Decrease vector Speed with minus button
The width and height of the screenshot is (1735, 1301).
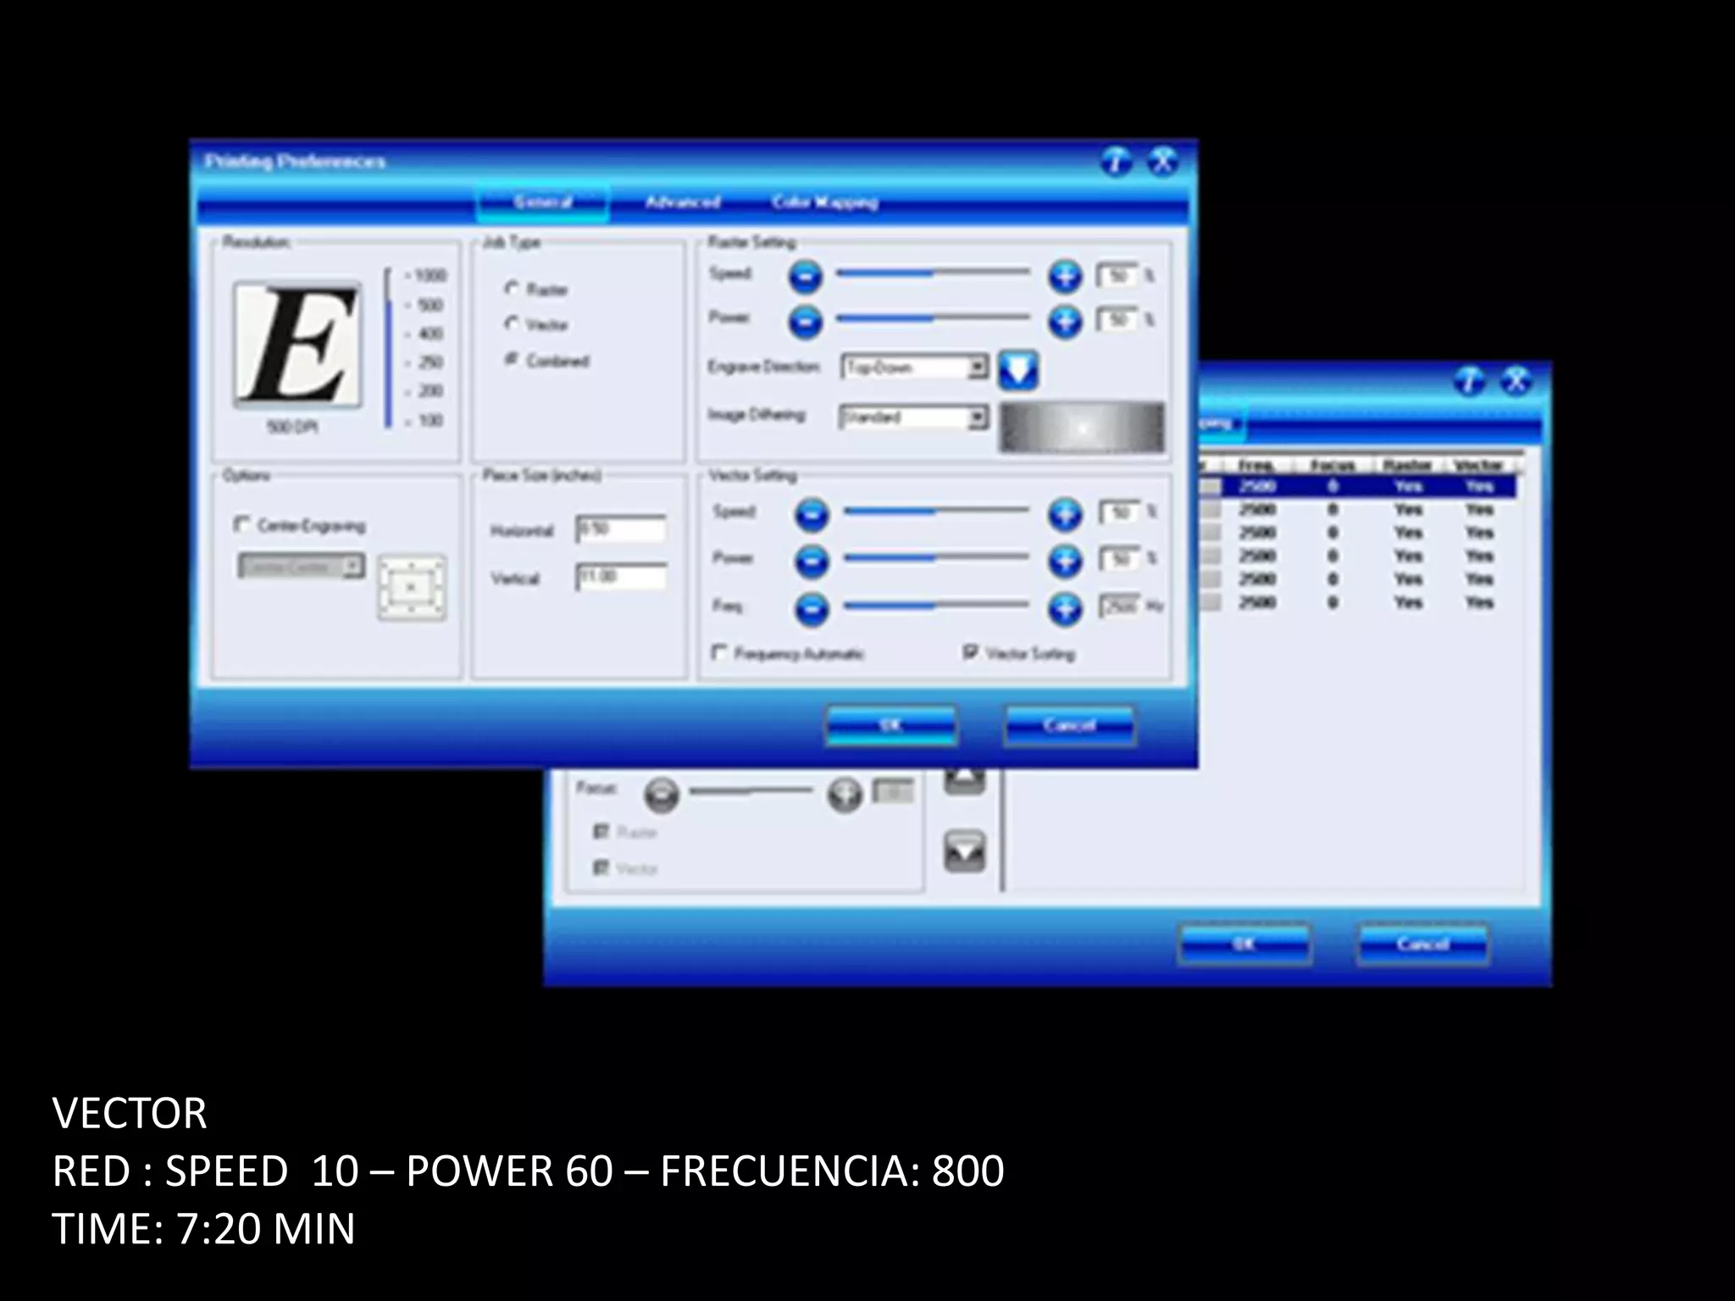[812, 515]
